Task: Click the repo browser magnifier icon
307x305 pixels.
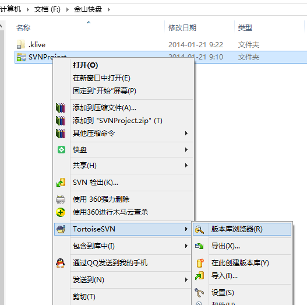Action: coord(199,229)
